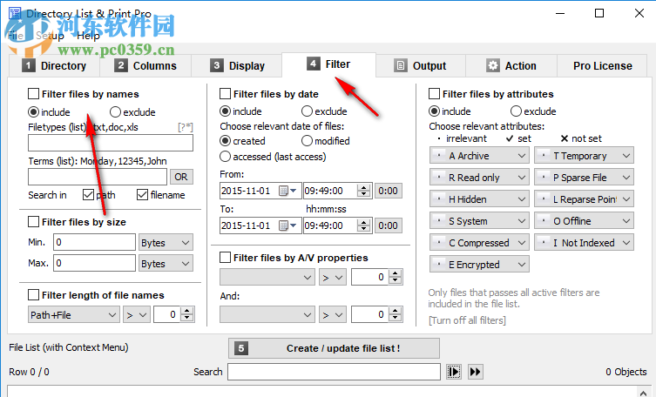Uncheck the Search in path checkbox
Screen dimensions: 656x397
88,195
